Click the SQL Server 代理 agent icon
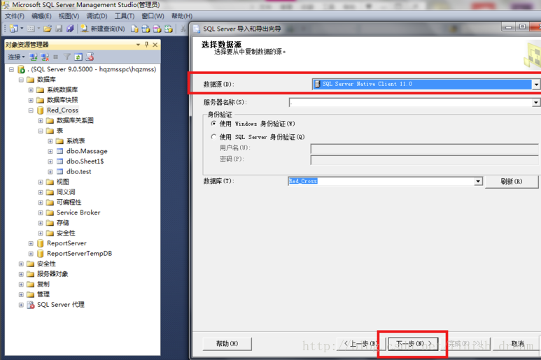 pos(31,305)
